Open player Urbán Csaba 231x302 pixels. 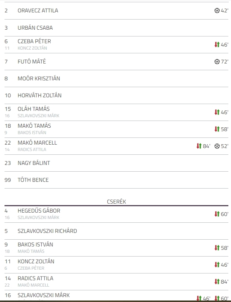tap(35, 28)
